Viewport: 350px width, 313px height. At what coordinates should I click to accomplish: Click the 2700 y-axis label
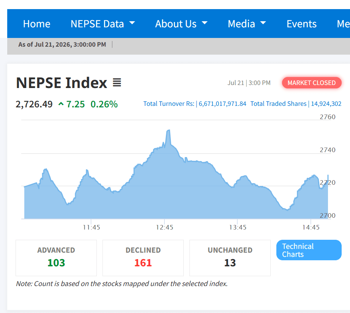[328, 215]
